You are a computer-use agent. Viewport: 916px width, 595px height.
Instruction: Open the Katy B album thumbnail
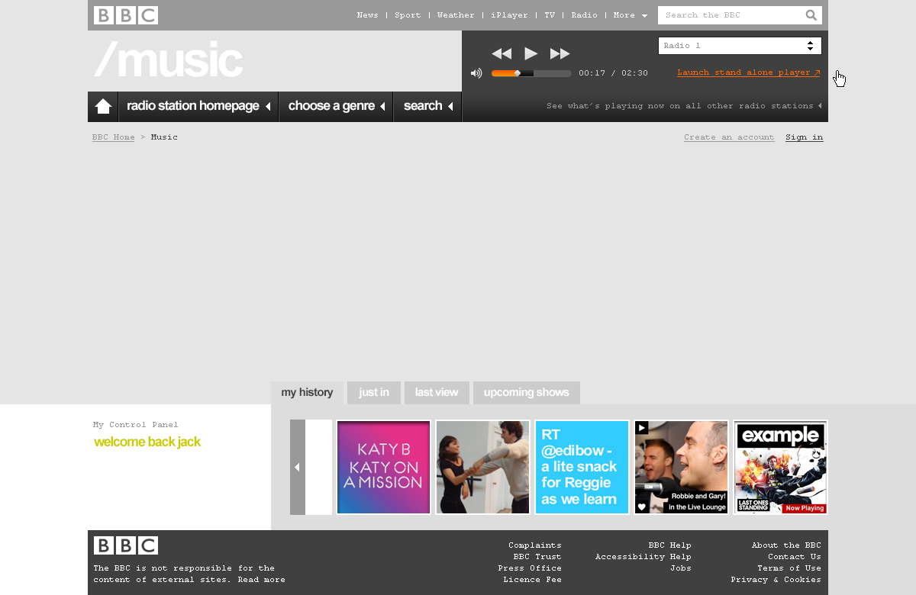coord(383,467)
